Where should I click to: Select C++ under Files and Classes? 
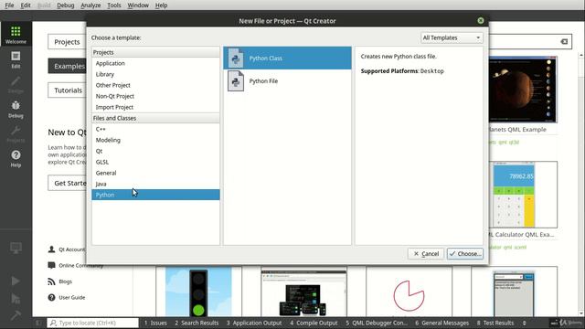155,129
